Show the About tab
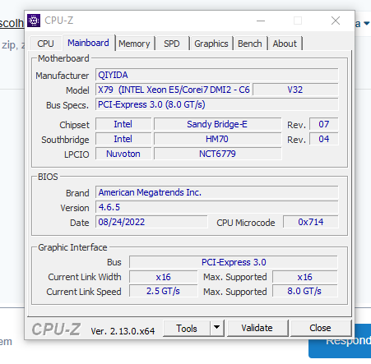 (285, 44)
